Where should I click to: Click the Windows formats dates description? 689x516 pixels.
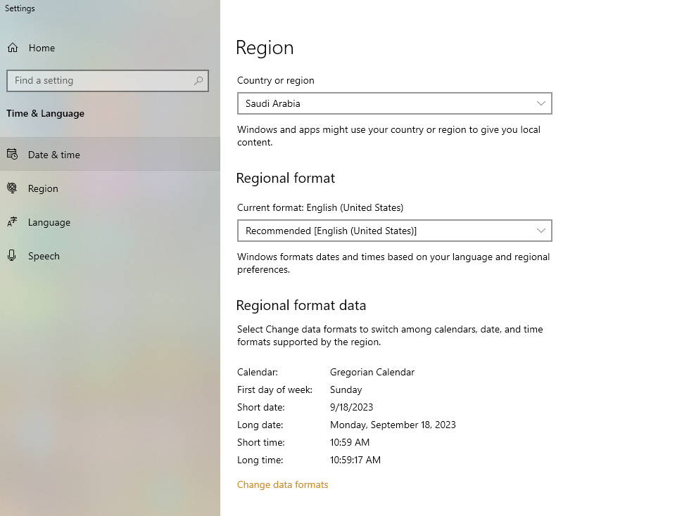click(x=393, y=263)
